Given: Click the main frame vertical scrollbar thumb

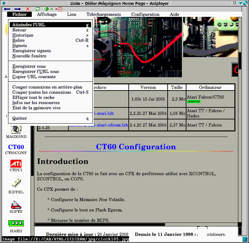Looking at the screenshot, I should (240, 61).
